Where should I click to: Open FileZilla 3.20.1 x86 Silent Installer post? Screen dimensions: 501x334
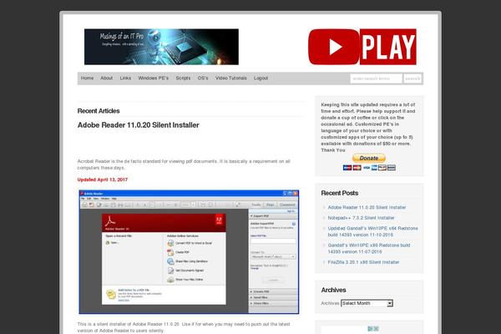point(363,262)
